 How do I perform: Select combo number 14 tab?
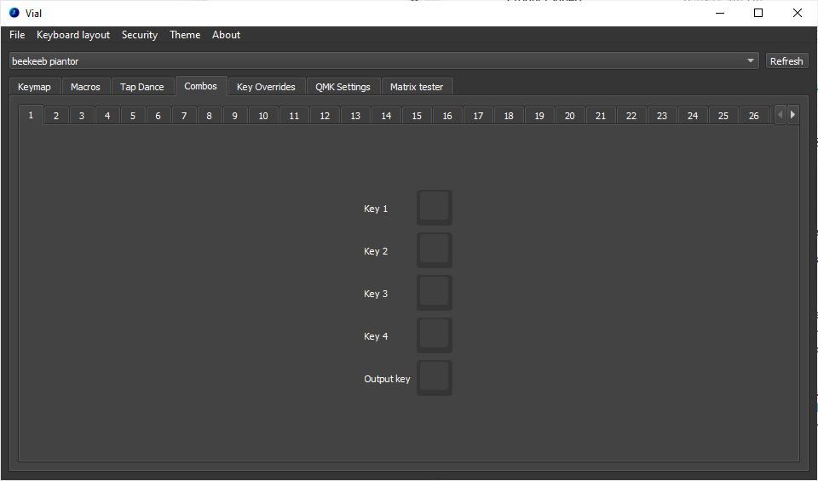[386, 116]
